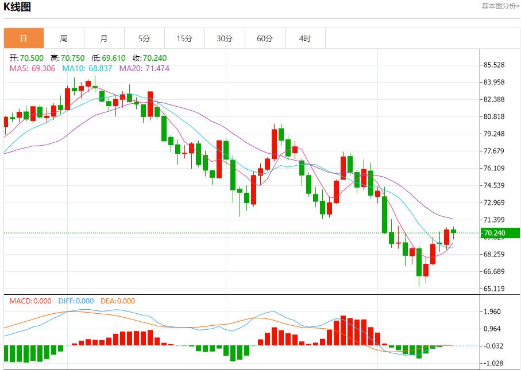The image size is (521, 370).
Task: Open the 5分 interval tab
Action: 144,38
